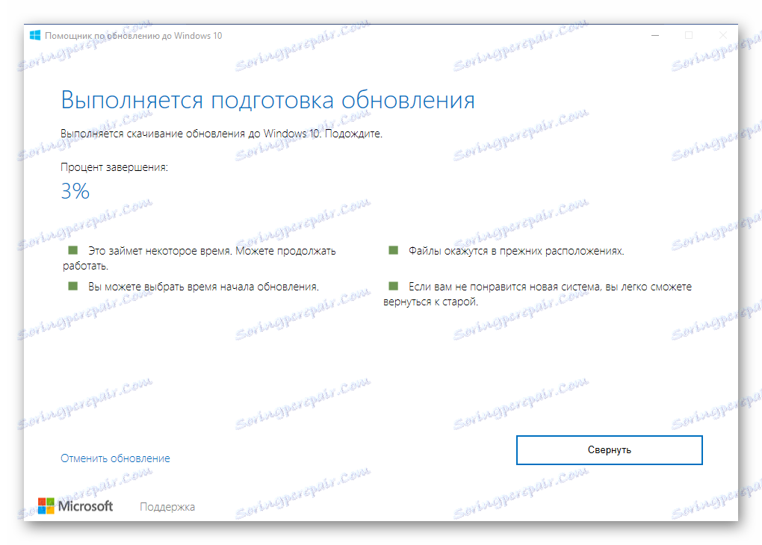762x545 pixels.
Task: Open the Отменить обновление link
Action: 115,458
